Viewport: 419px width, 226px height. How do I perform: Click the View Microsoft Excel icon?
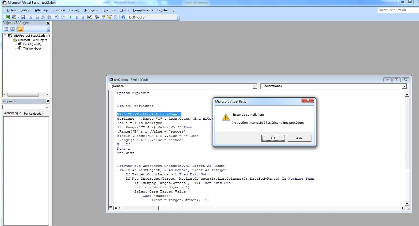point(8,17)
